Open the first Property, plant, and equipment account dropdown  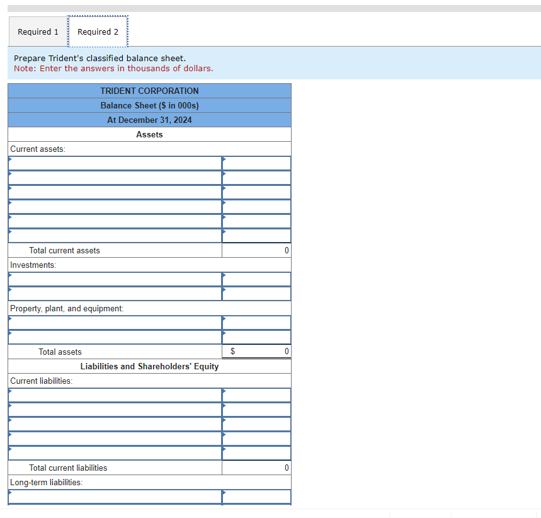[114, 322]
